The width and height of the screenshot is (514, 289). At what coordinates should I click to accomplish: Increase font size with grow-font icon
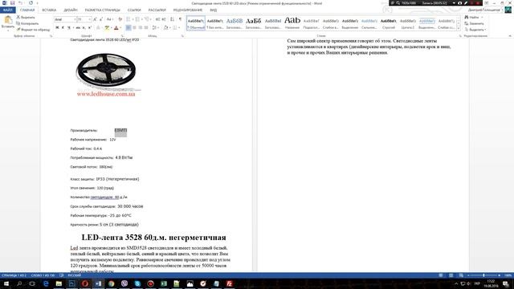[x=95, y=19]
